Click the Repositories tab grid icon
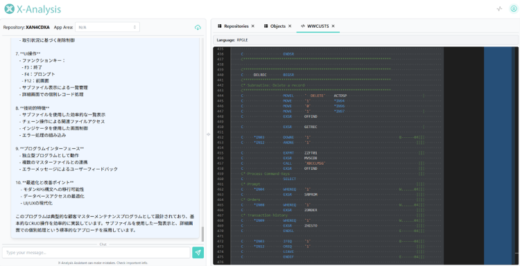The width and height of the screenshot is (520, 266). (220, 26)
